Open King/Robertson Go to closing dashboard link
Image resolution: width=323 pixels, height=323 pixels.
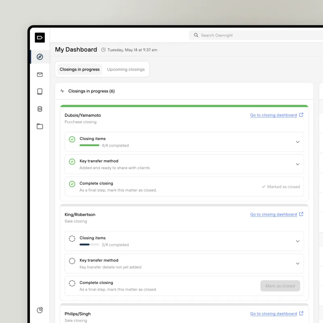tap(274, 214)
